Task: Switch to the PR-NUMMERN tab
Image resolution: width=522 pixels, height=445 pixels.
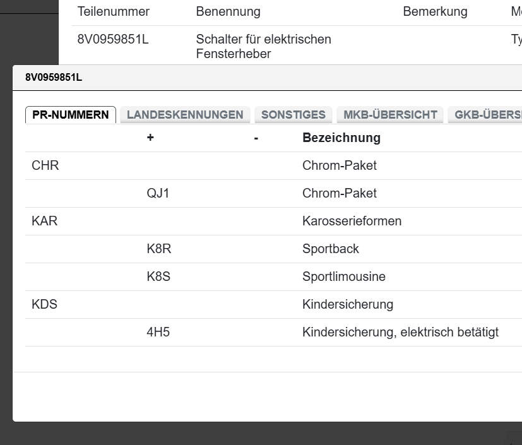Action: (71, 115)
